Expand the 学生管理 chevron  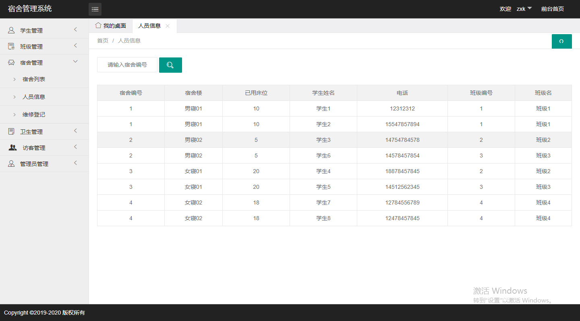[x=75, y=30]
